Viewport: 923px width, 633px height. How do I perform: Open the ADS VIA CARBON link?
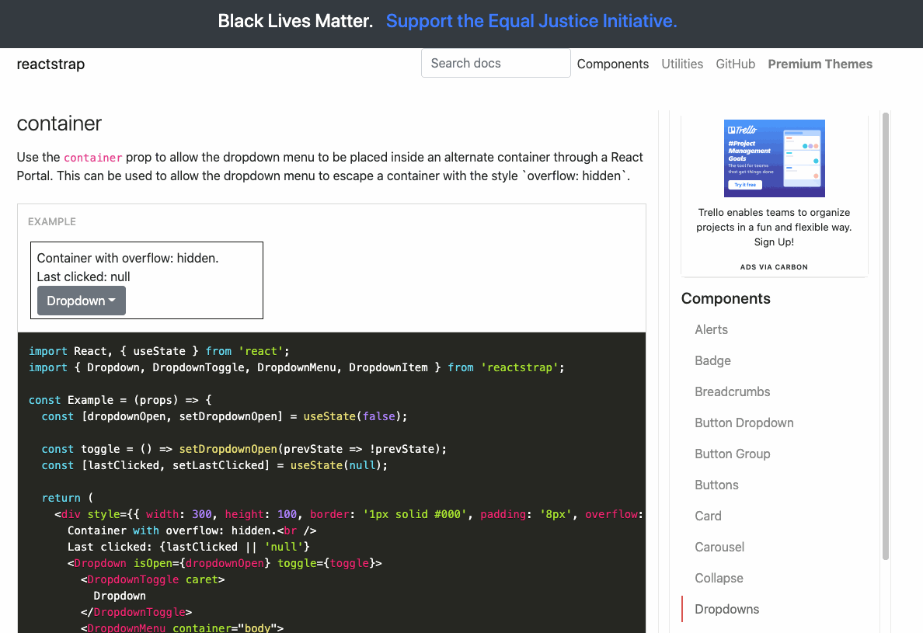774,266
